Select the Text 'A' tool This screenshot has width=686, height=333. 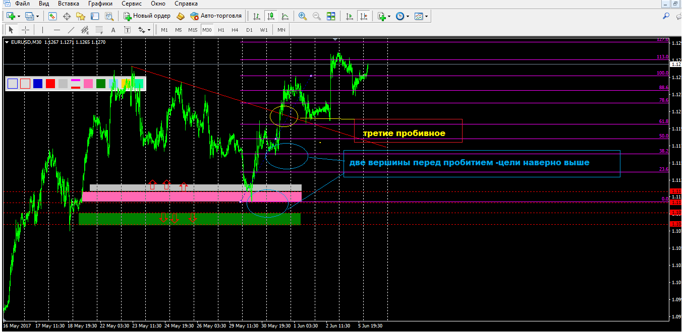coord(113,30)
